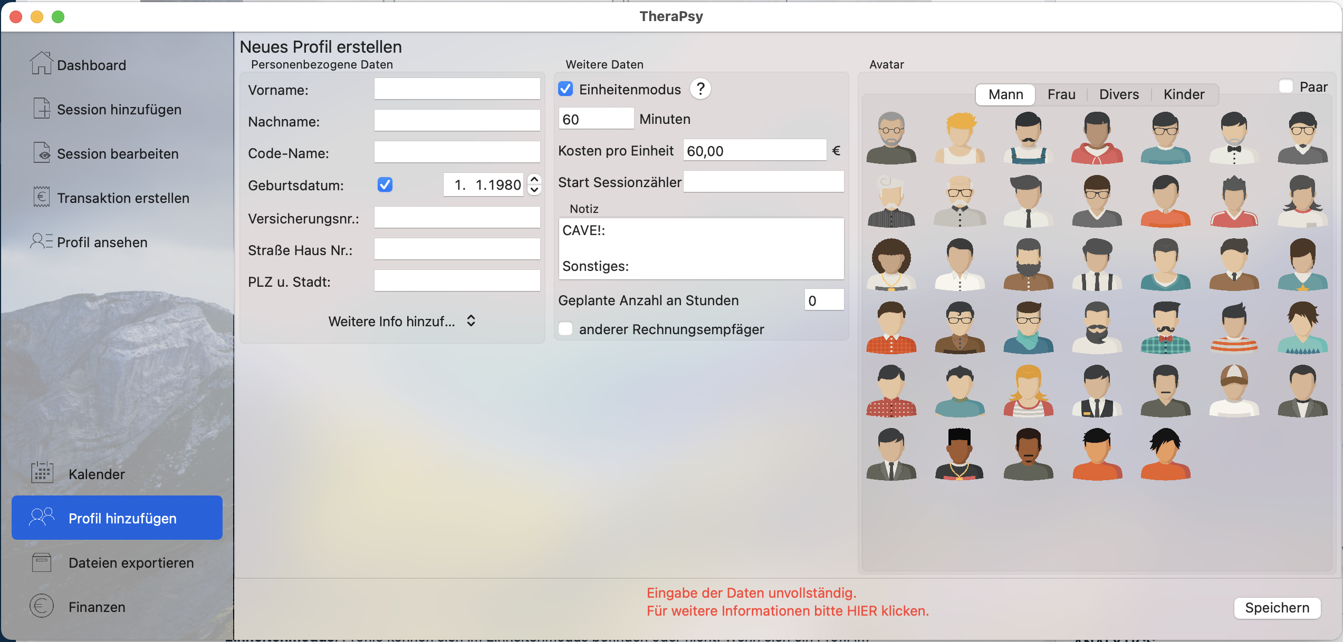Uncheck the Geburtsdatum checkbox
This screenshot has height=642, width=1343.
385,184
